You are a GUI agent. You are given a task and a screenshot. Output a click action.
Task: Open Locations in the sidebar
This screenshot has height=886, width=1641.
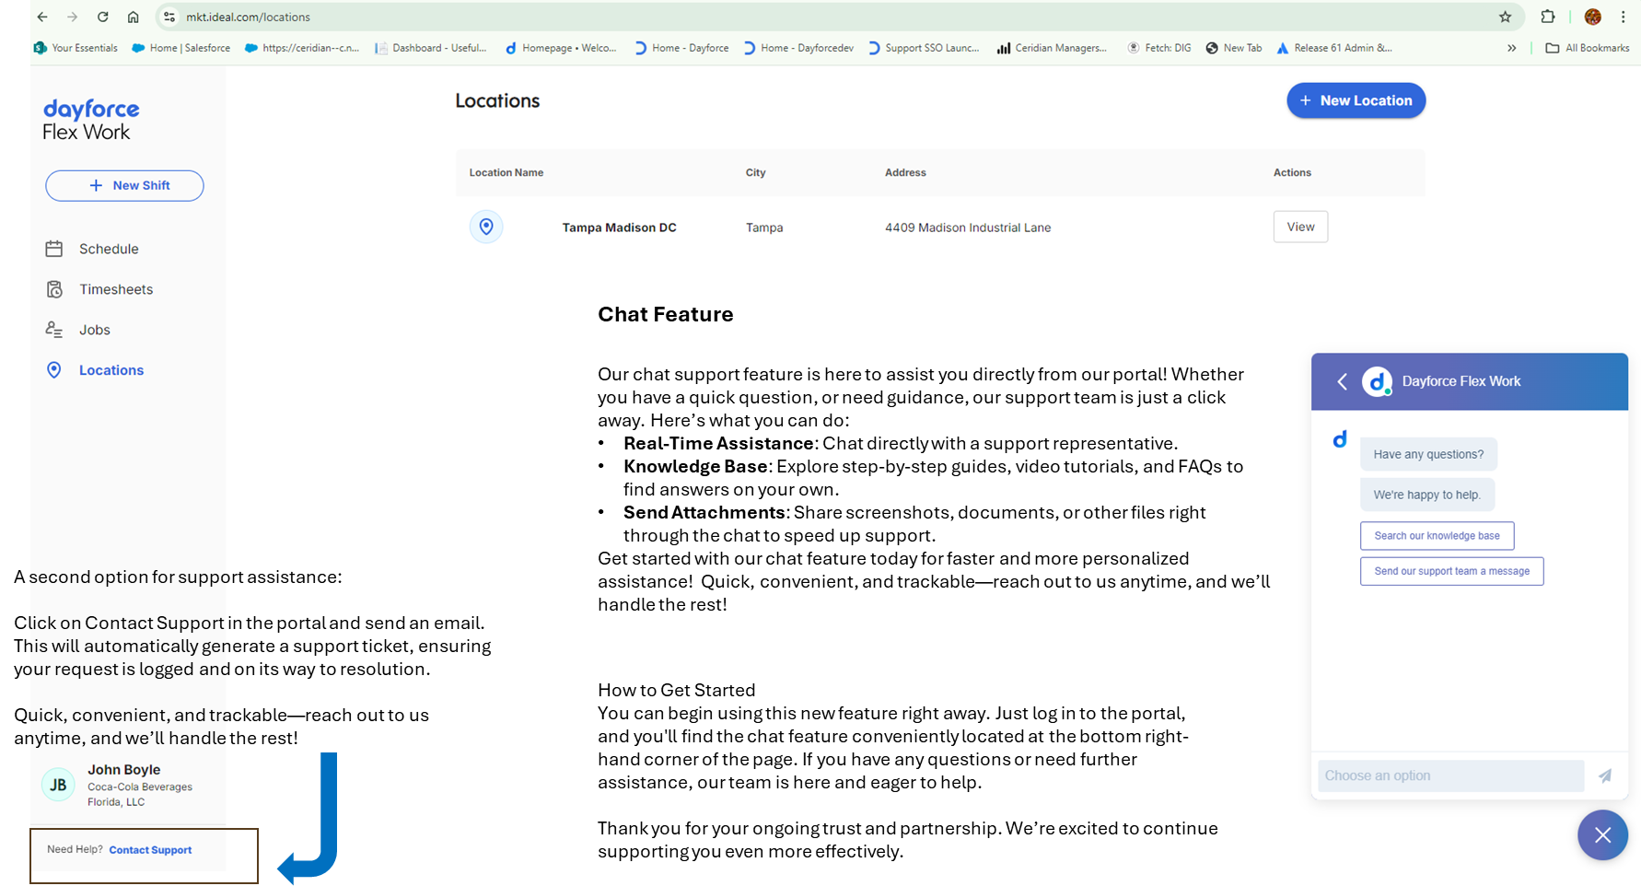click(111, 370)
